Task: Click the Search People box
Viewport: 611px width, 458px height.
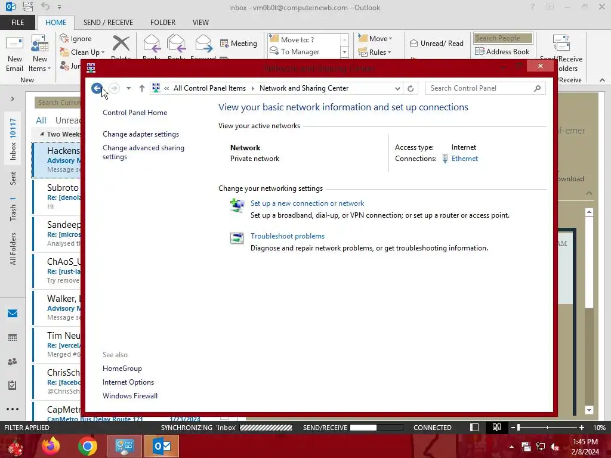Action: click(x=503, y=38)
